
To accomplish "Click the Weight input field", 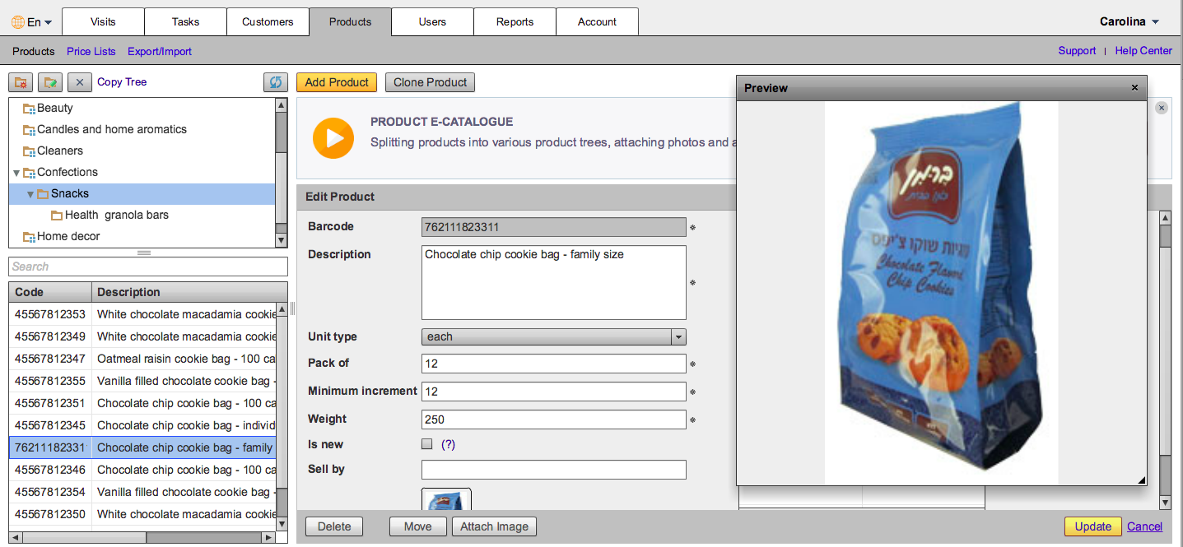I will point(553,420).
